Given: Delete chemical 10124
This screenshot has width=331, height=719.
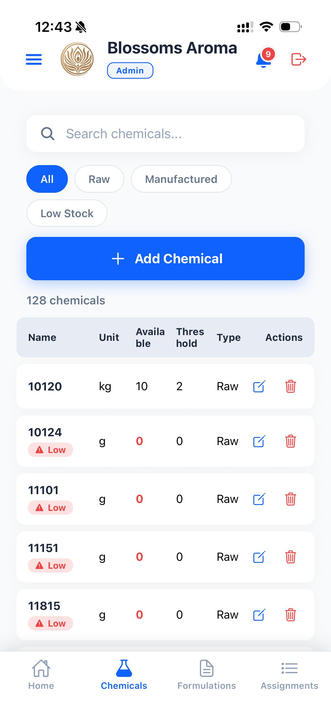Looking at the screenshot, I should tap(290, 441).
